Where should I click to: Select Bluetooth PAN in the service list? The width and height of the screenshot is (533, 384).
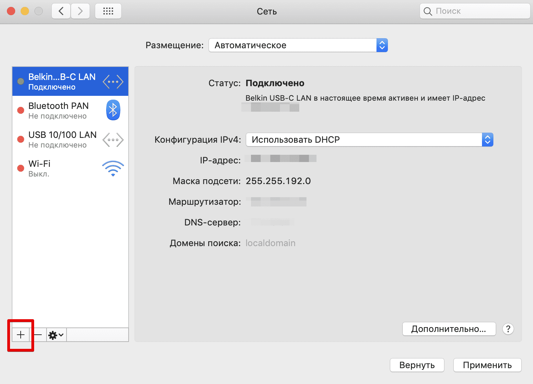[x=59, y=110]
